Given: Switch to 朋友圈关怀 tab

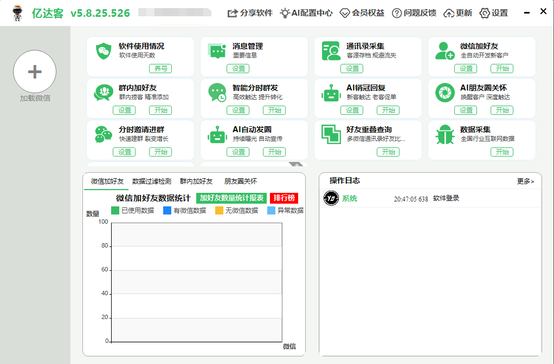Looking at the screenshot, I should click(240, 181).
